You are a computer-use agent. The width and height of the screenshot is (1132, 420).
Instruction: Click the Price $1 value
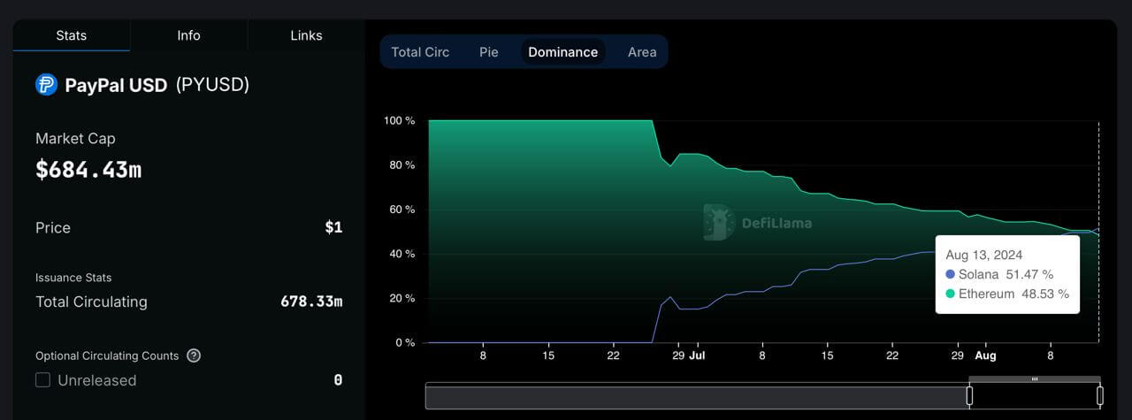point(333,227)
